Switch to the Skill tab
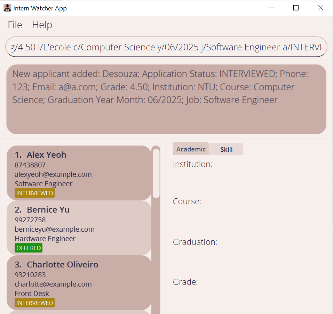 point(226,149)
